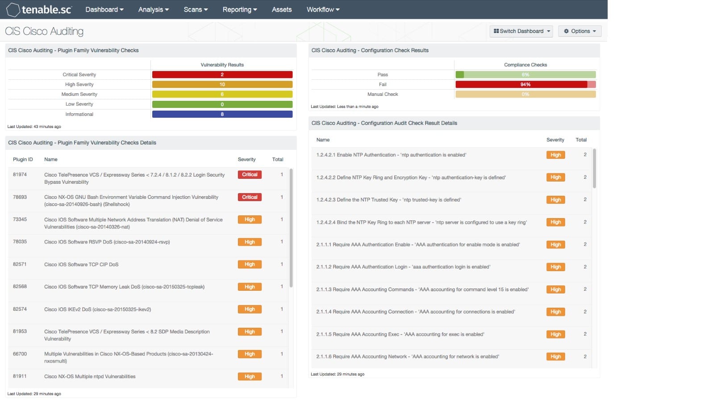The image size is (712, 400).
Task: Open Cisco IOS IKEv2 DoS row
Action: tap(148, 313)
